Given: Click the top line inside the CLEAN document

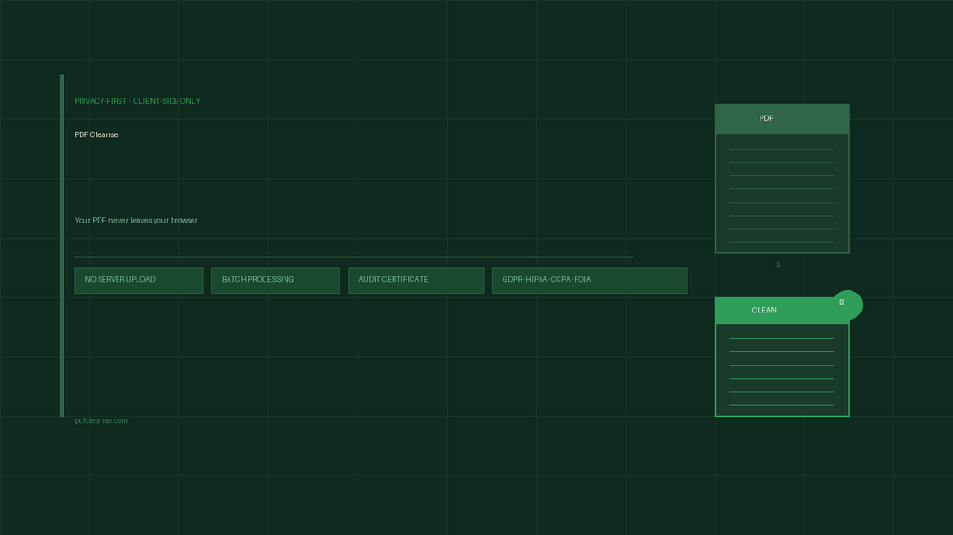Looking at the screenshot, I should (781, 338).
